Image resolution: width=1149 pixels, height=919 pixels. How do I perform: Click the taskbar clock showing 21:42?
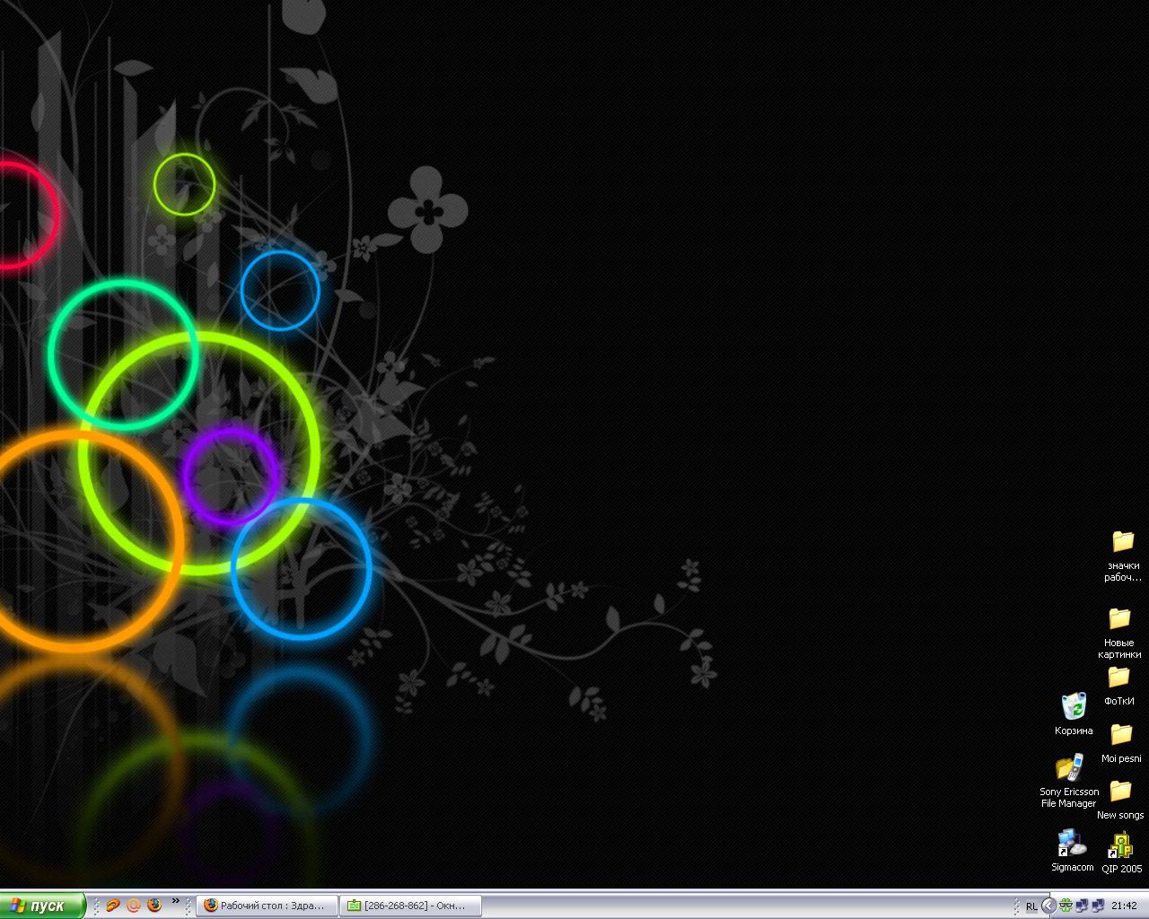coord(1124,906)
